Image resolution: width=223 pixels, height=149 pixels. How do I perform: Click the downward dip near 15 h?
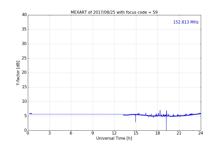[x=136, y=119]
